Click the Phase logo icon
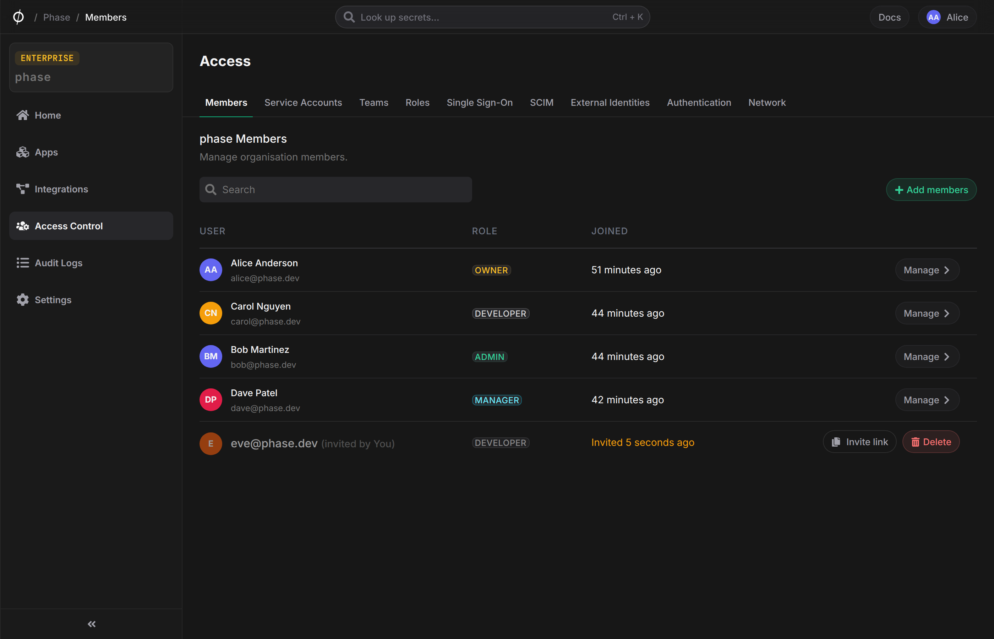 (x=18, y=17)
